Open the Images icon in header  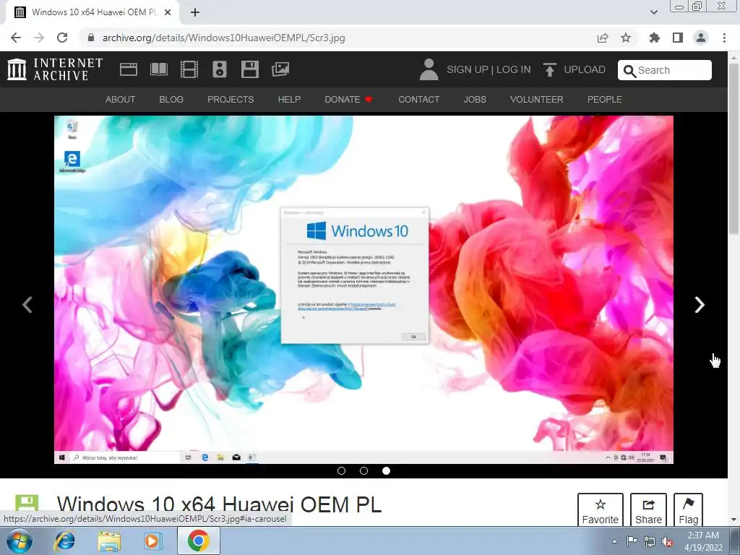280,69
